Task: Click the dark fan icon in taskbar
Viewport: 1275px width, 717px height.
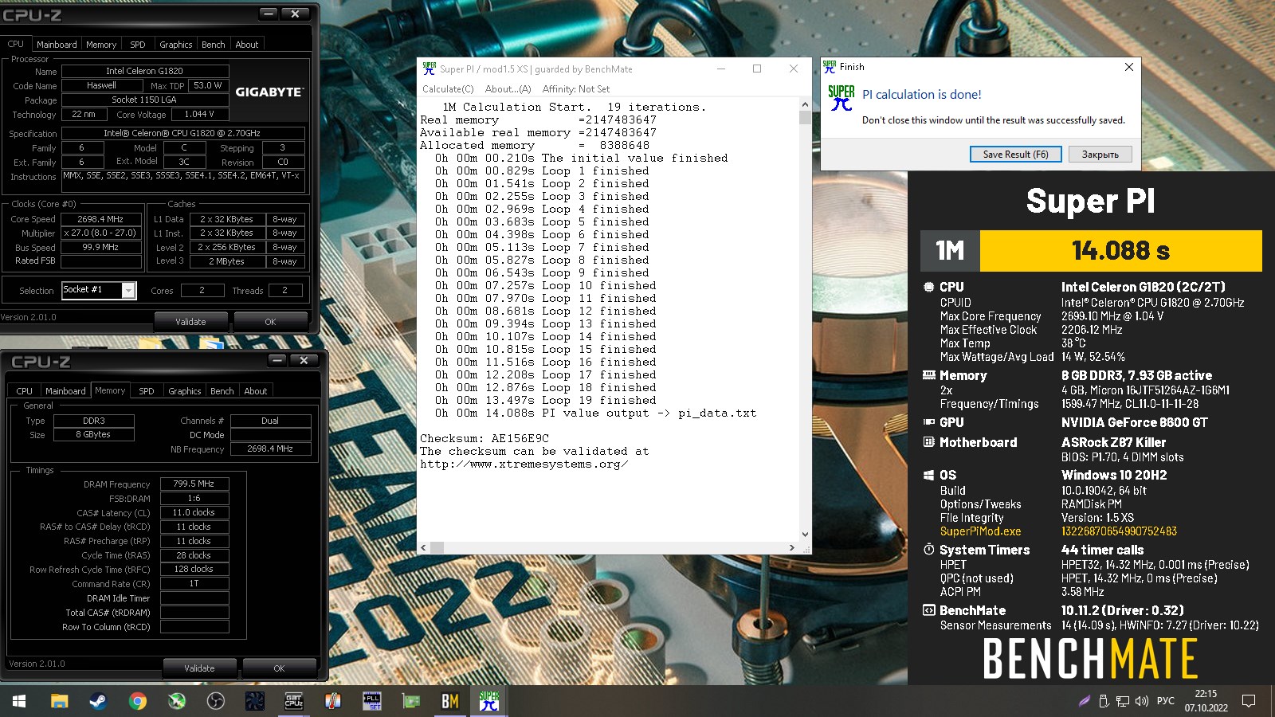Action: [x=254, y=701]
